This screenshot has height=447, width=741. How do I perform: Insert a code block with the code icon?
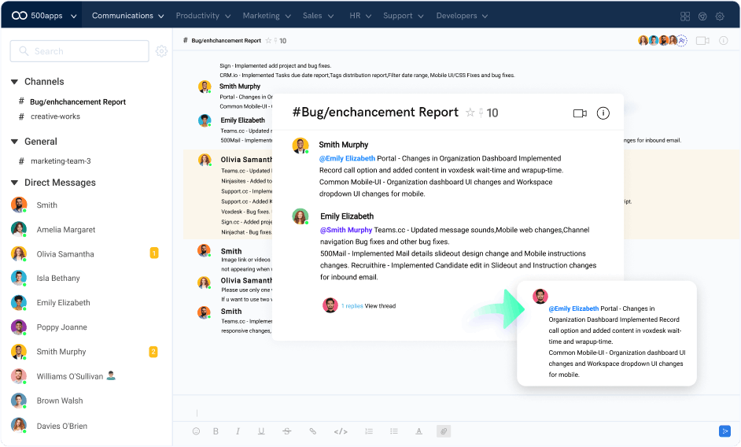[x=341, y=431]
